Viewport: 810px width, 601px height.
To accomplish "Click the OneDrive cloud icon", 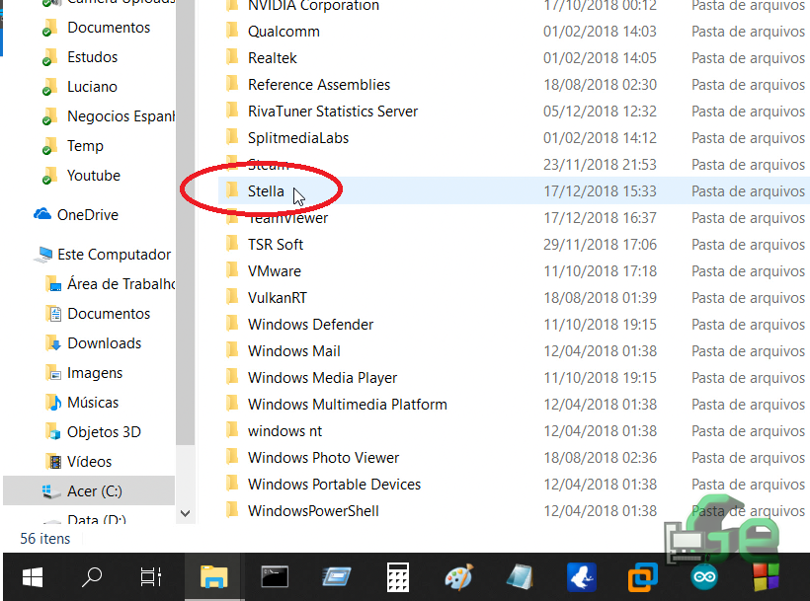I will (x=42, y=214).
